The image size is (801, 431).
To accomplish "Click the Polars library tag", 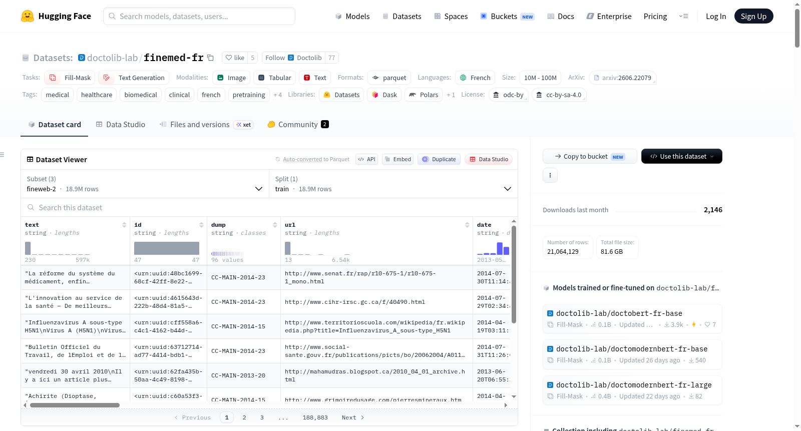I will [x=424, y=95].
